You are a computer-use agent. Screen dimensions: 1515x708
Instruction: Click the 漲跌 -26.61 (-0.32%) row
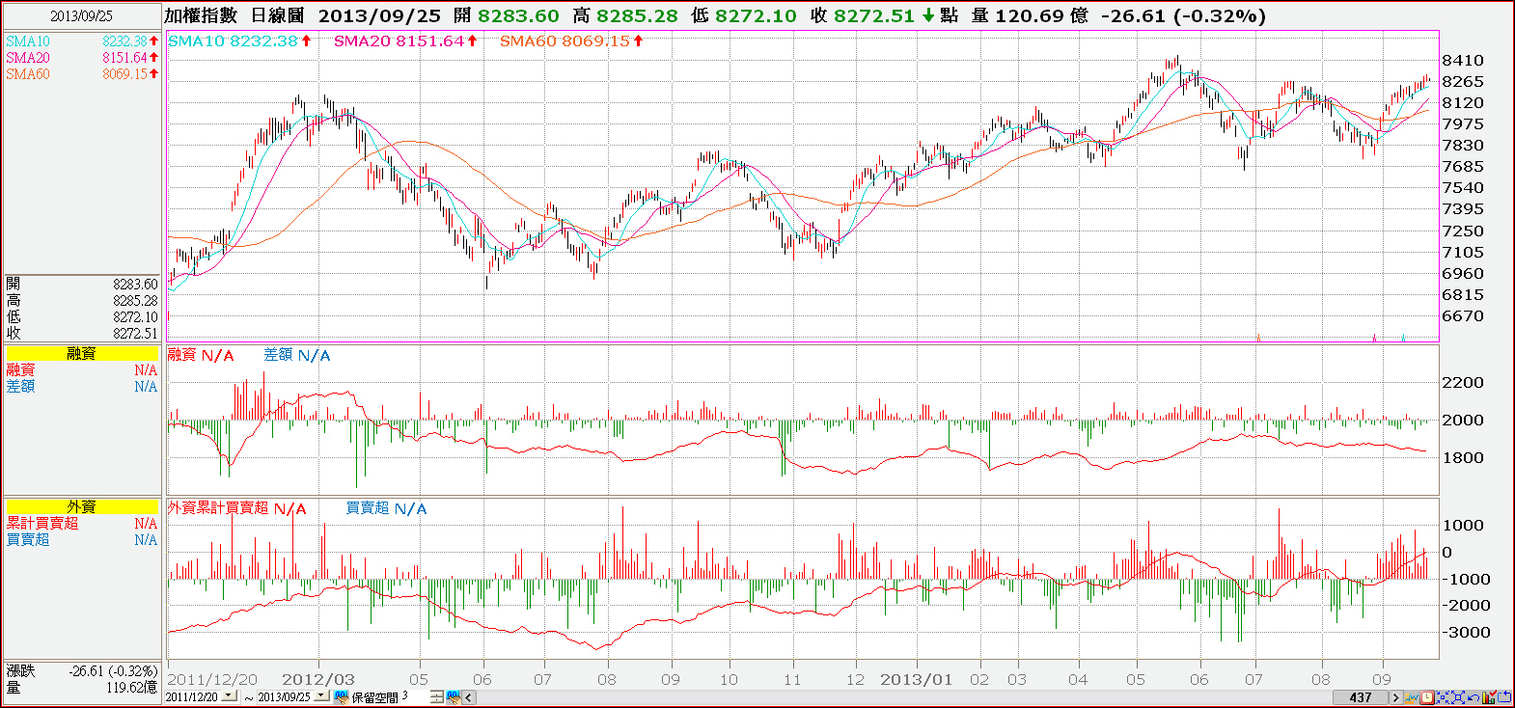(81, 671)
